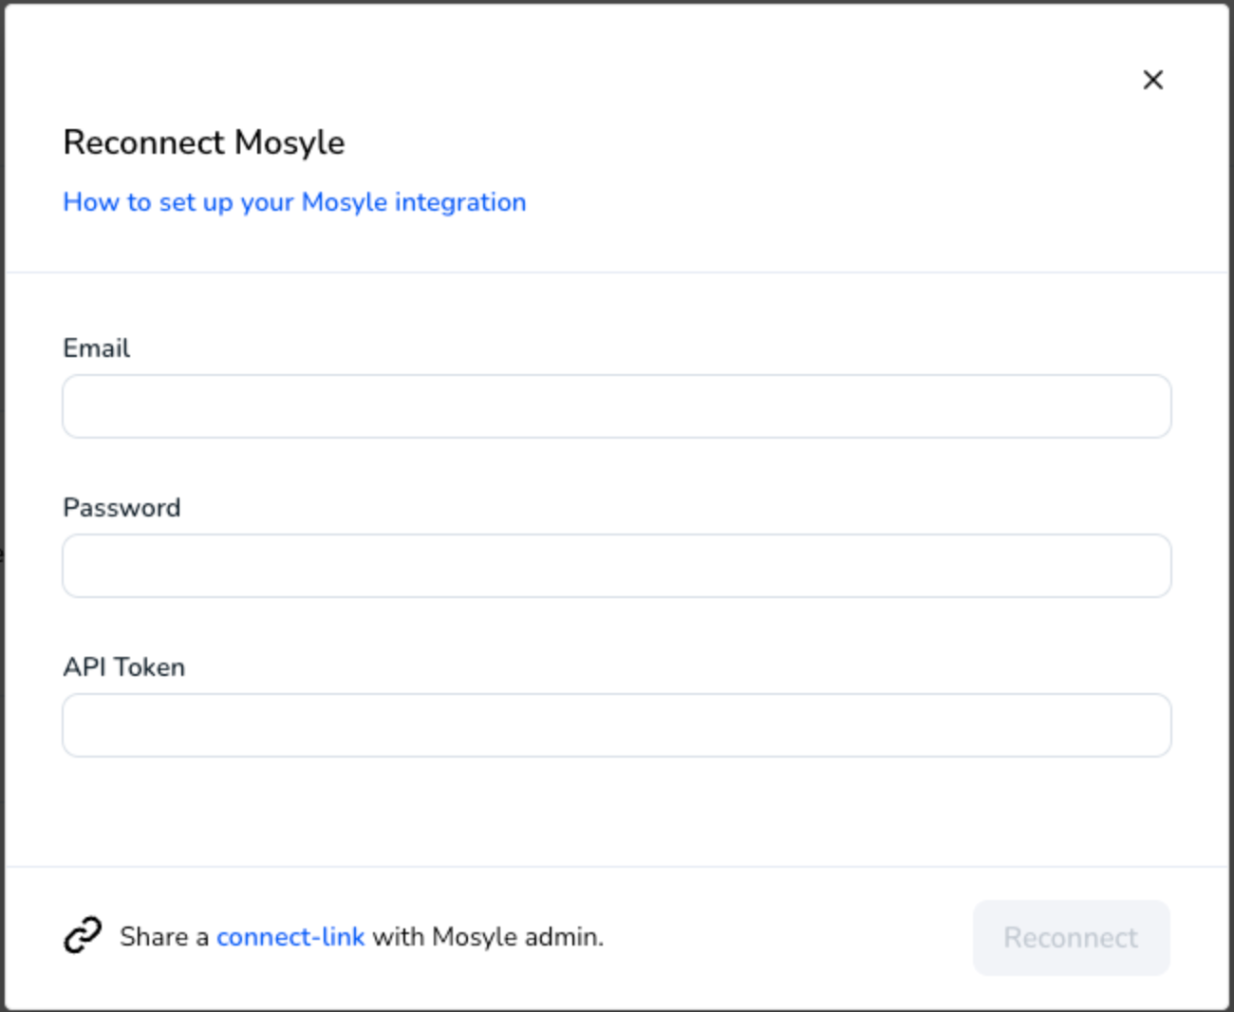The height and width of the screenshot is (1012, 1234).
Task: Click the Password field label
Action: click(122, 508)
